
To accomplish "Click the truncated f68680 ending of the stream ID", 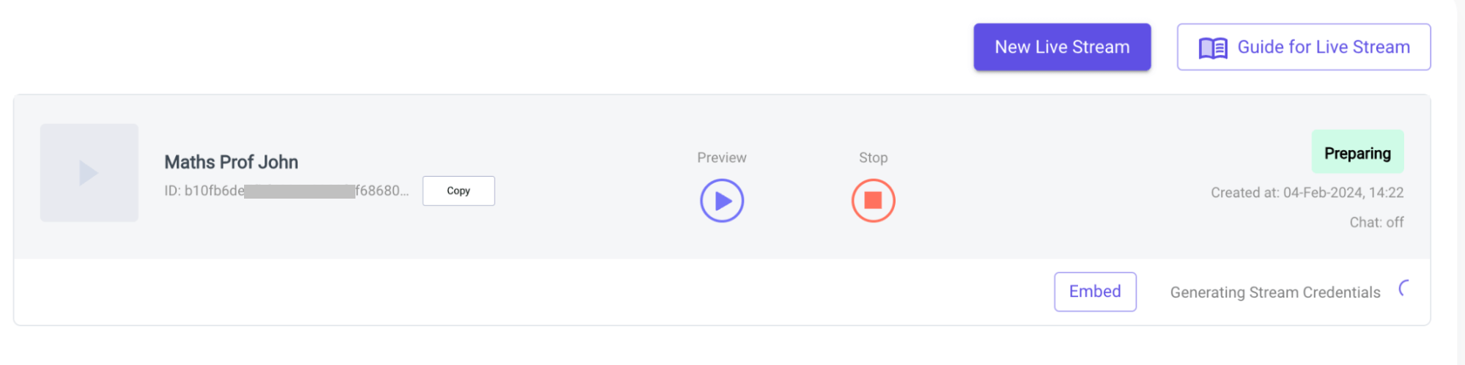I will tap(383, 191).
